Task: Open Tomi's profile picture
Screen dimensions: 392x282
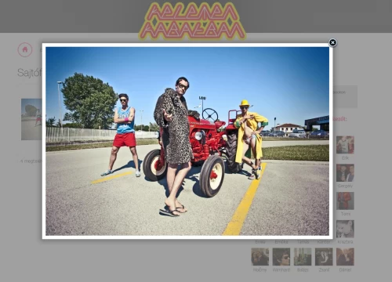Action: click(345, 201)
